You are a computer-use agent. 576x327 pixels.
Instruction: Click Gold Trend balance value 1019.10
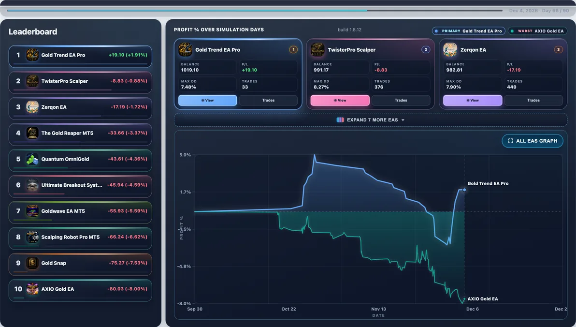[x=189, y=70]
